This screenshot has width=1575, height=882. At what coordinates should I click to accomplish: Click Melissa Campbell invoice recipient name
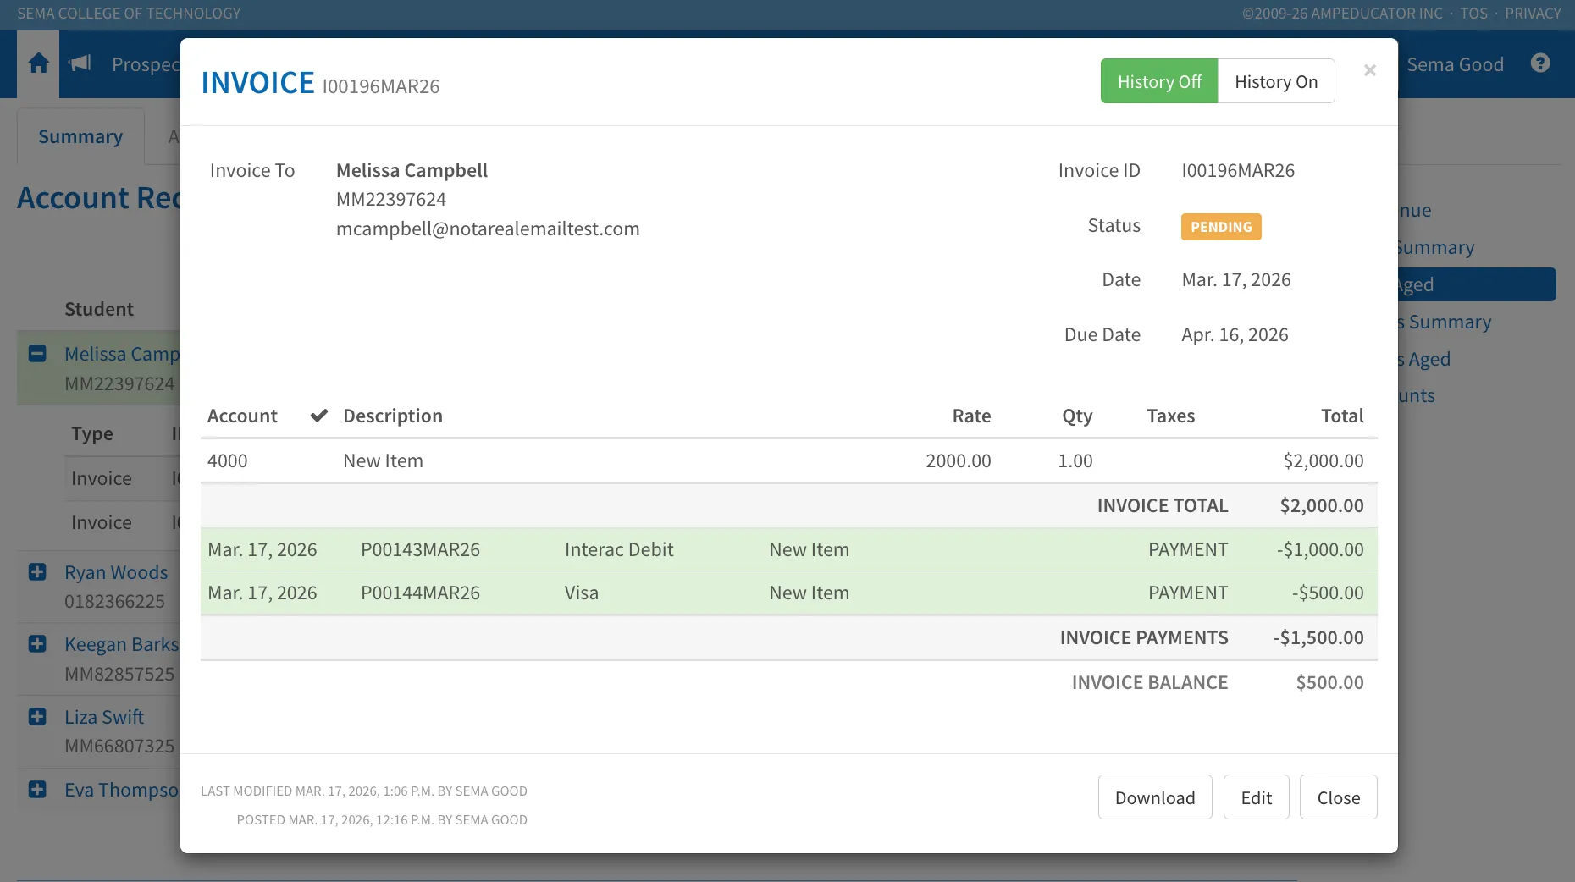(412, 170)
